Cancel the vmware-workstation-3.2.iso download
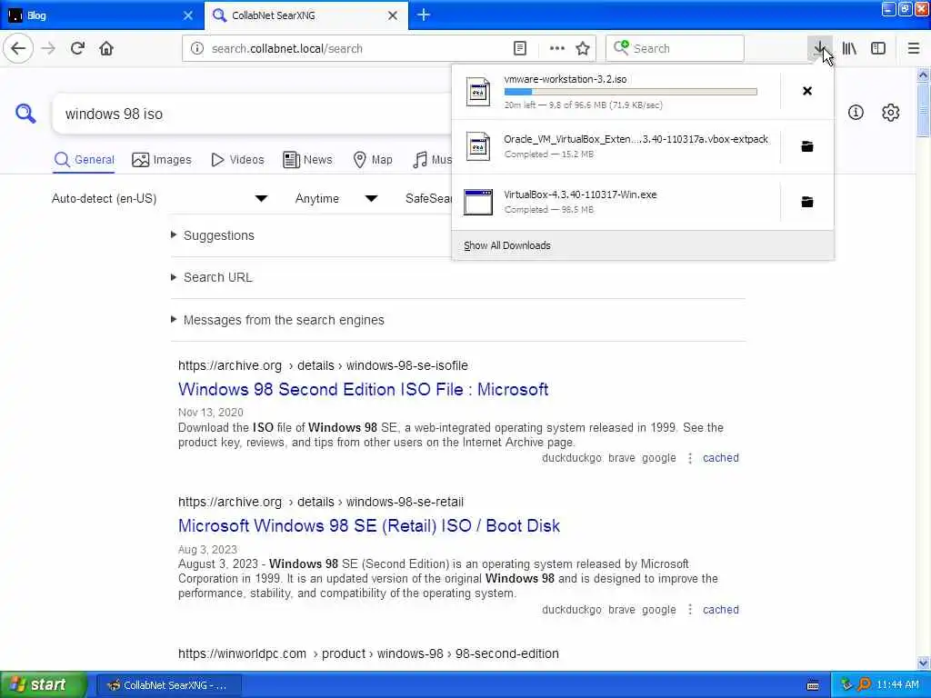The image size is (931, 698). point(807,91)
